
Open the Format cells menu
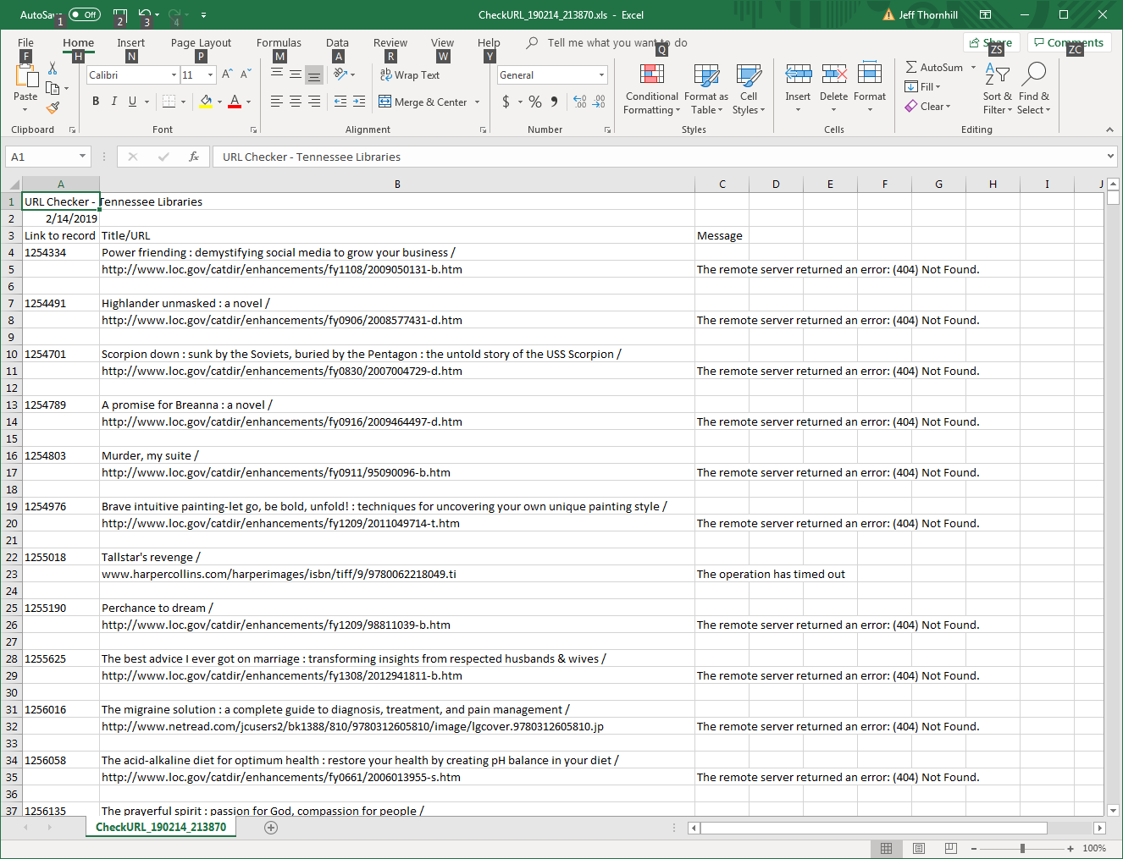click(x=870, y=88)
